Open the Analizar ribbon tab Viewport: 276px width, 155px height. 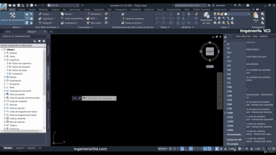(x=55, y=9)
